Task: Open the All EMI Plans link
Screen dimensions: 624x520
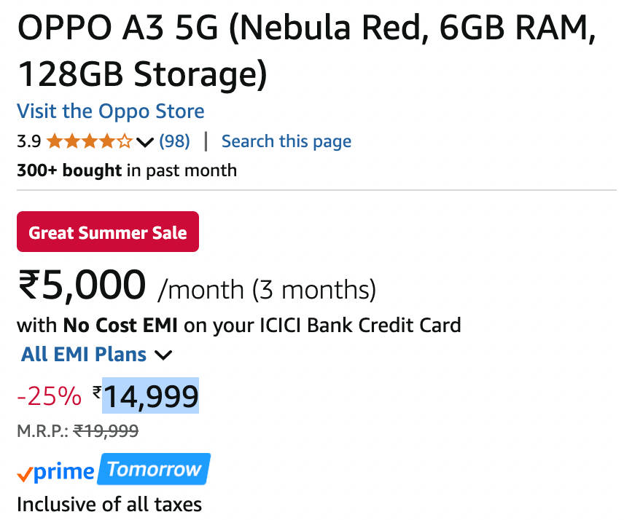Action: coord(84,355)
